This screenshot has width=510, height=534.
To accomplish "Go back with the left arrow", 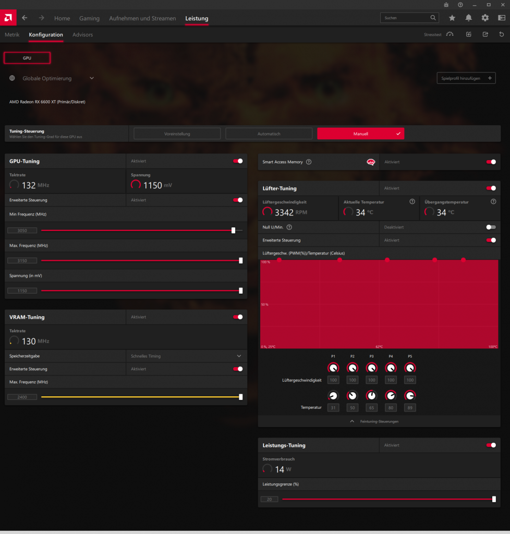I will pyautogui.click(x=25, y=18).
